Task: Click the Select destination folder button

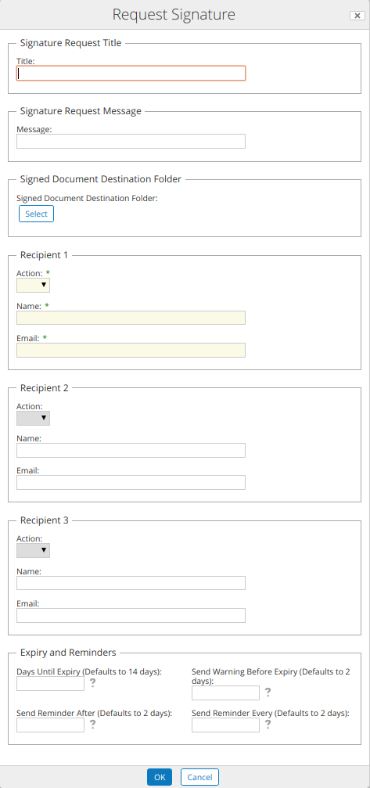Action: (36, 214)
